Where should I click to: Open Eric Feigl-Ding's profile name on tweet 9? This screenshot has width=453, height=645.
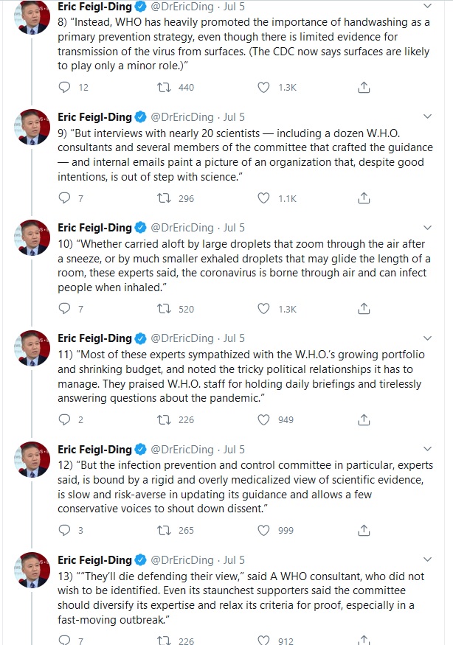pyautogui.click(x=94, y=116)
